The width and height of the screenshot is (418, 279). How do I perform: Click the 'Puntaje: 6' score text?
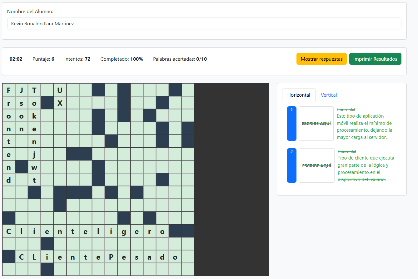pos(43,59)
